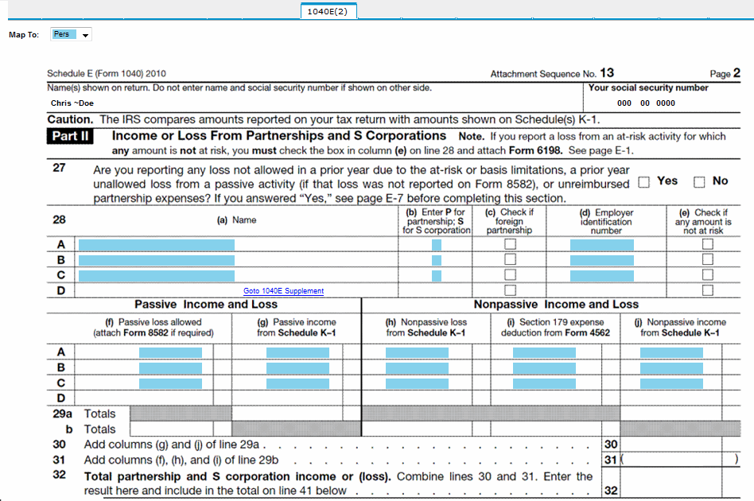Select the P or S entry field for row B

click(437, 261)
